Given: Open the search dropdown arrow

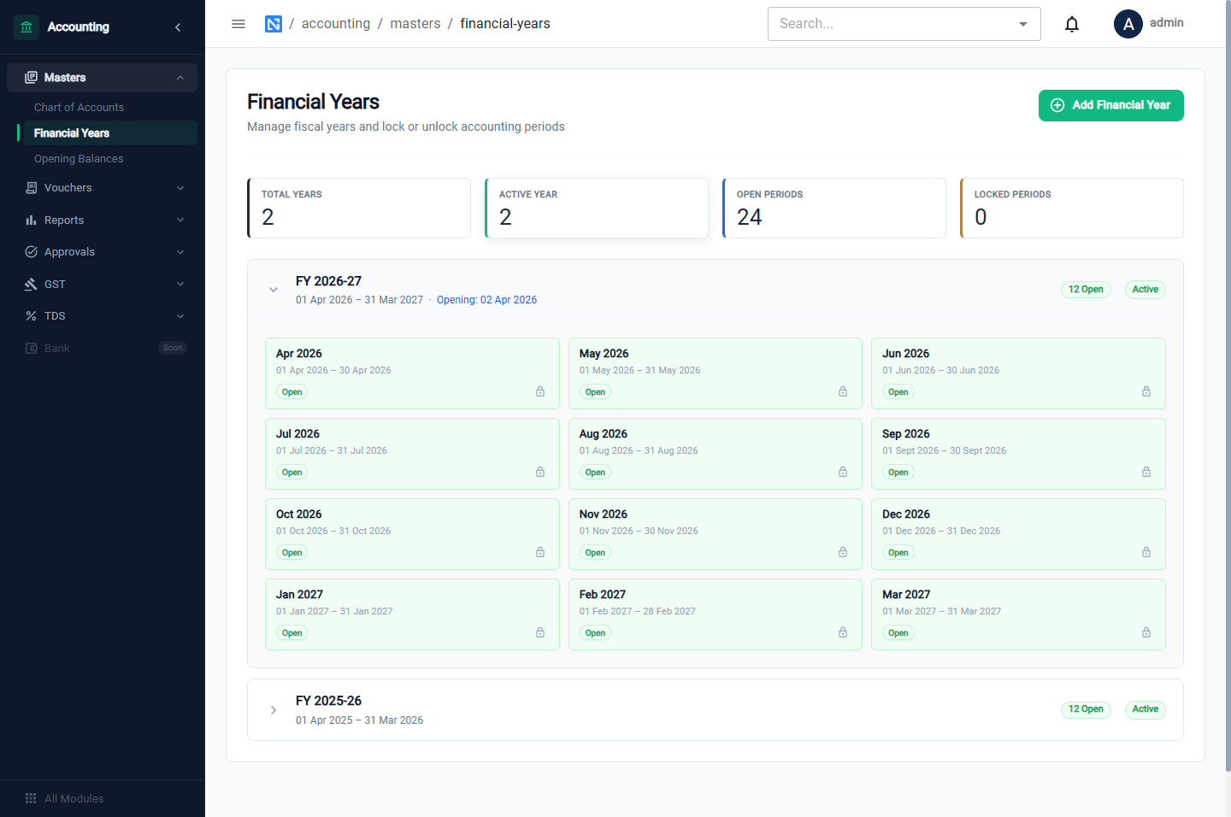Looking at the screenshot, I should (x=1023, y=24).
